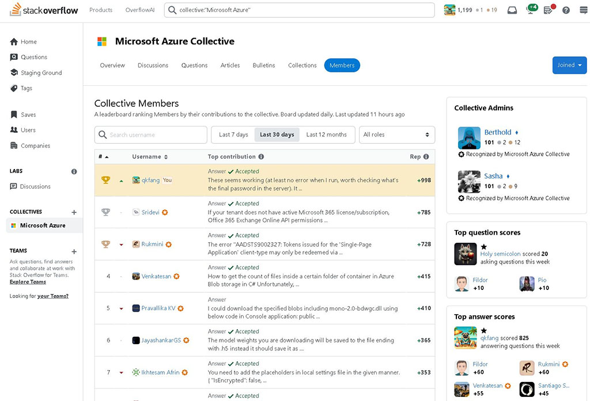
Task: Open Staging Ground in sidebar
Action: (36, 72)
